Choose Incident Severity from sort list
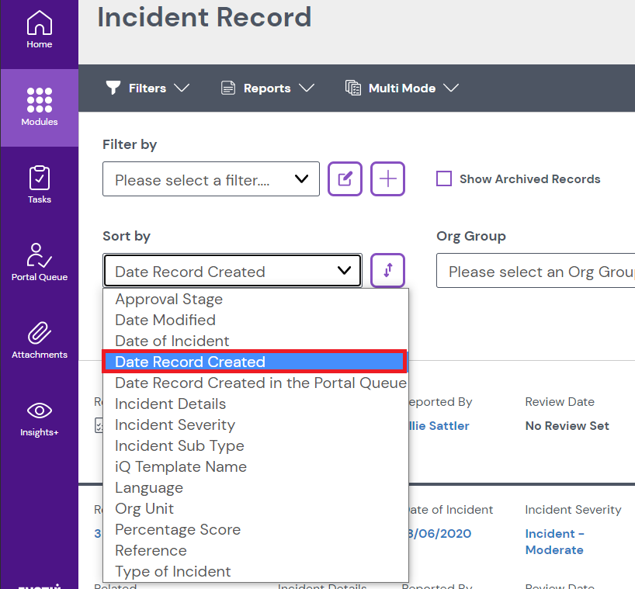This screenshot has height=589, width=635. 175,424
